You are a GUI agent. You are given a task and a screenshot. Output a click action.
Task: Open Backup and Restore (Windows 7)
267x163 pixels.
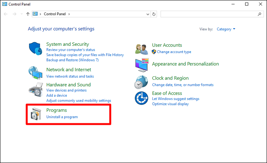pos(72,60)
